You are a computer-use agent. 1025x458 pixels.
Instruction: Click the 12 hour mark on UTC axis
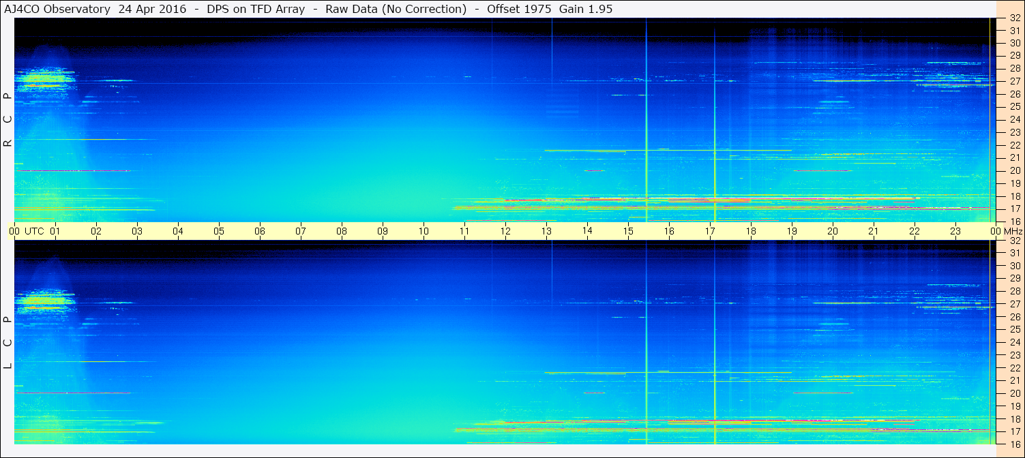(x=505, y=231)
